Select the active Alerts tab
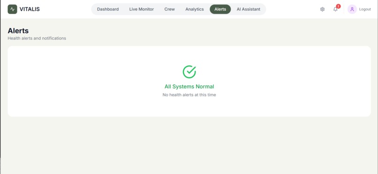 pos(220,9)
